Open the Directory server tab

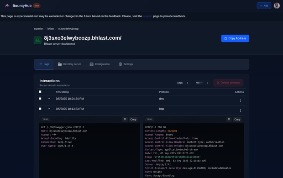(69, 64)
